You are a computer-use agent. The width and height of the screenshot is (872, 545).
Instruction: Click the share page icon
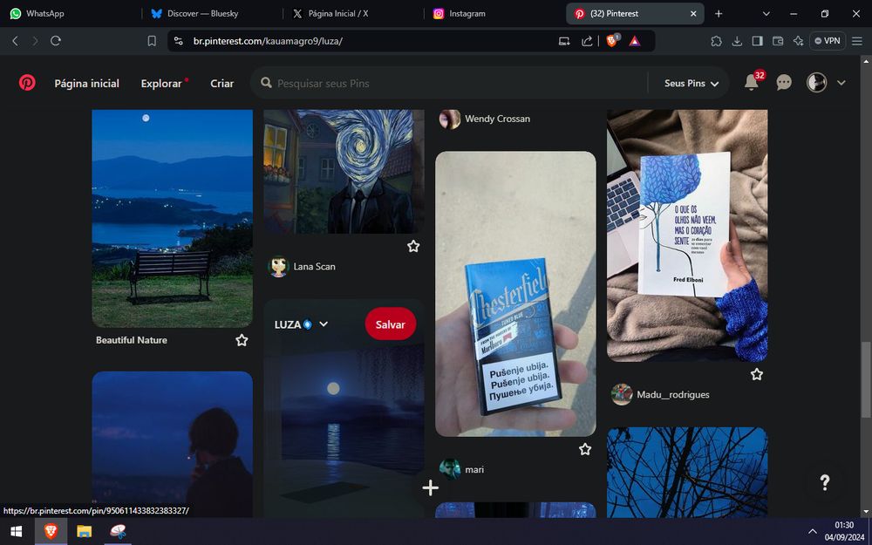587,41
